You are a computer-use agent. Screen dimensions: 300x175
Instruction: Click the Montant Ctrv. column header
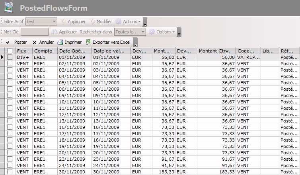click(216, 51)
